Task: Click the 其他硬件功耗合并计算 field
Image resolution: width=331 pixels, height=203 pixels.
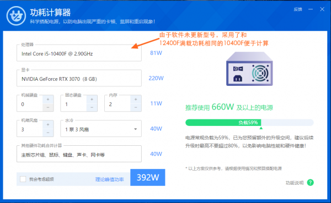Action: pos(79,155)
